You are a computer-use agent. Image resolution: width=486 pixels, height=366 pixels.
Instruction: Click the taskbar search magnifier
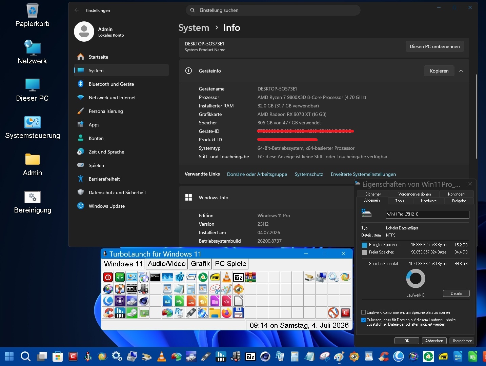pyautogui.click(x=25, y=357)
